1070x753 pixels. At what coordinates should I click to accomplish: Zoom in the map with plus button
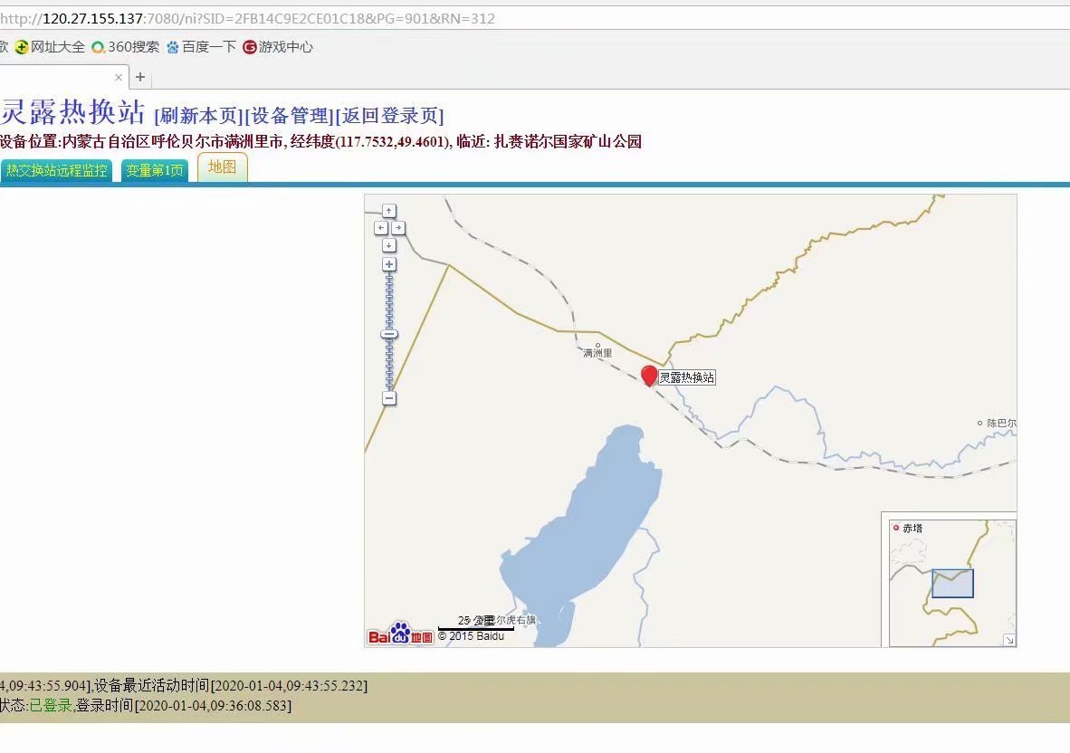pos(389,264)
